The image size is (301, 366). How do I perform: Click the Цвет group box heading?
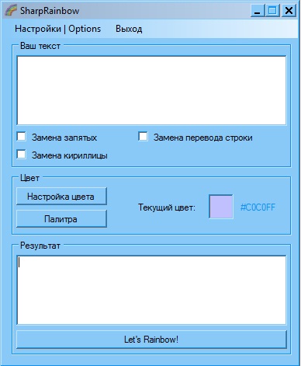click(x=29, y=178)
